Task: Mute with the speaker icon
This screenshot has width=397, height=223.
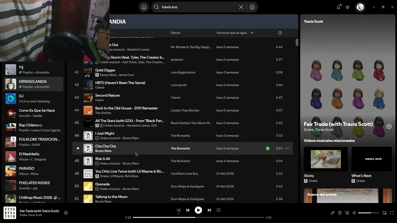Action: coord(354,213)
